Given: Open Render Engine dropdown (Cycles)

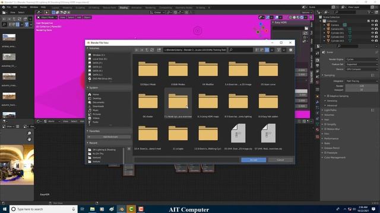Looking at the screenshot, I should point(362,59).
